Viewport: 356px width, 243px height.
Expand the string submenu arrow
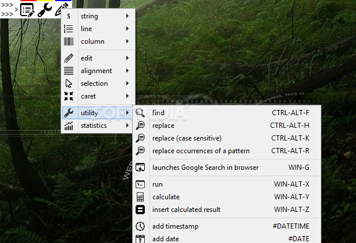click(x=128, y=16)
